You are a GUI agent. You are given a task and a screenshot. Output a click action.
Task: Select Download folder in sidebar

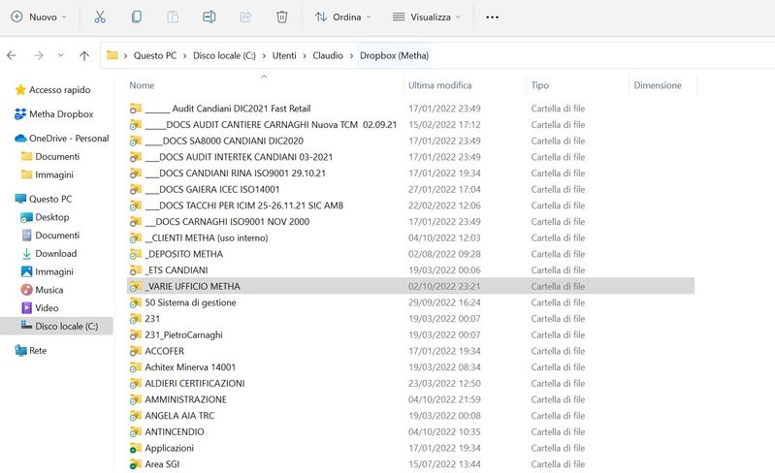point(55,254)
